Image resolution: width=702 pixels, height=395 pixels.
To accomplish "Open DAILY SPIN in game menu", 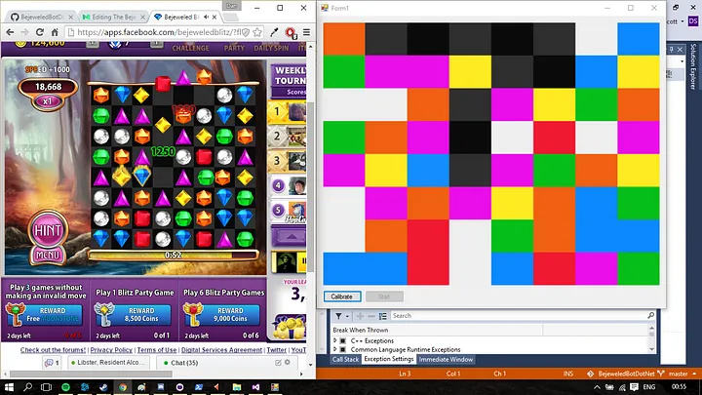I will [x=271, y=48].
